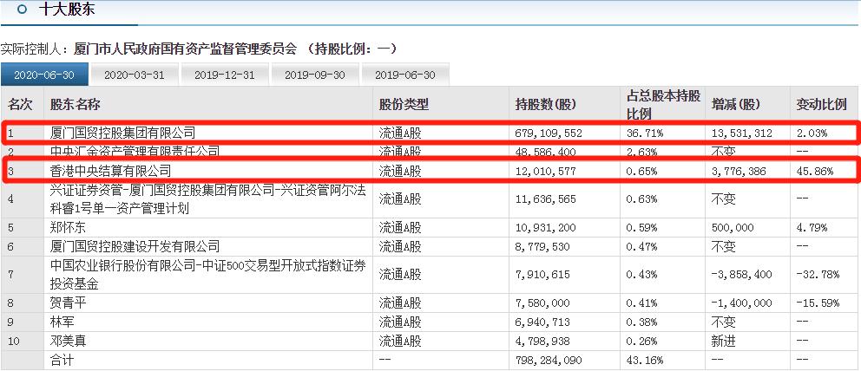This screenshot has width=861, height=371.
Task: Select shareholder 厦门国贸控股建设开发有限公司
Action: tap(134, 246)
